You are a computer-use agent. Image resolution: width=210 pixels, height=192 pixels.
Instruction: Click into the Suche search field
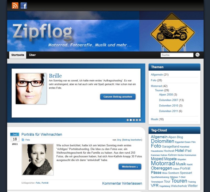click(x=177, y=55)
